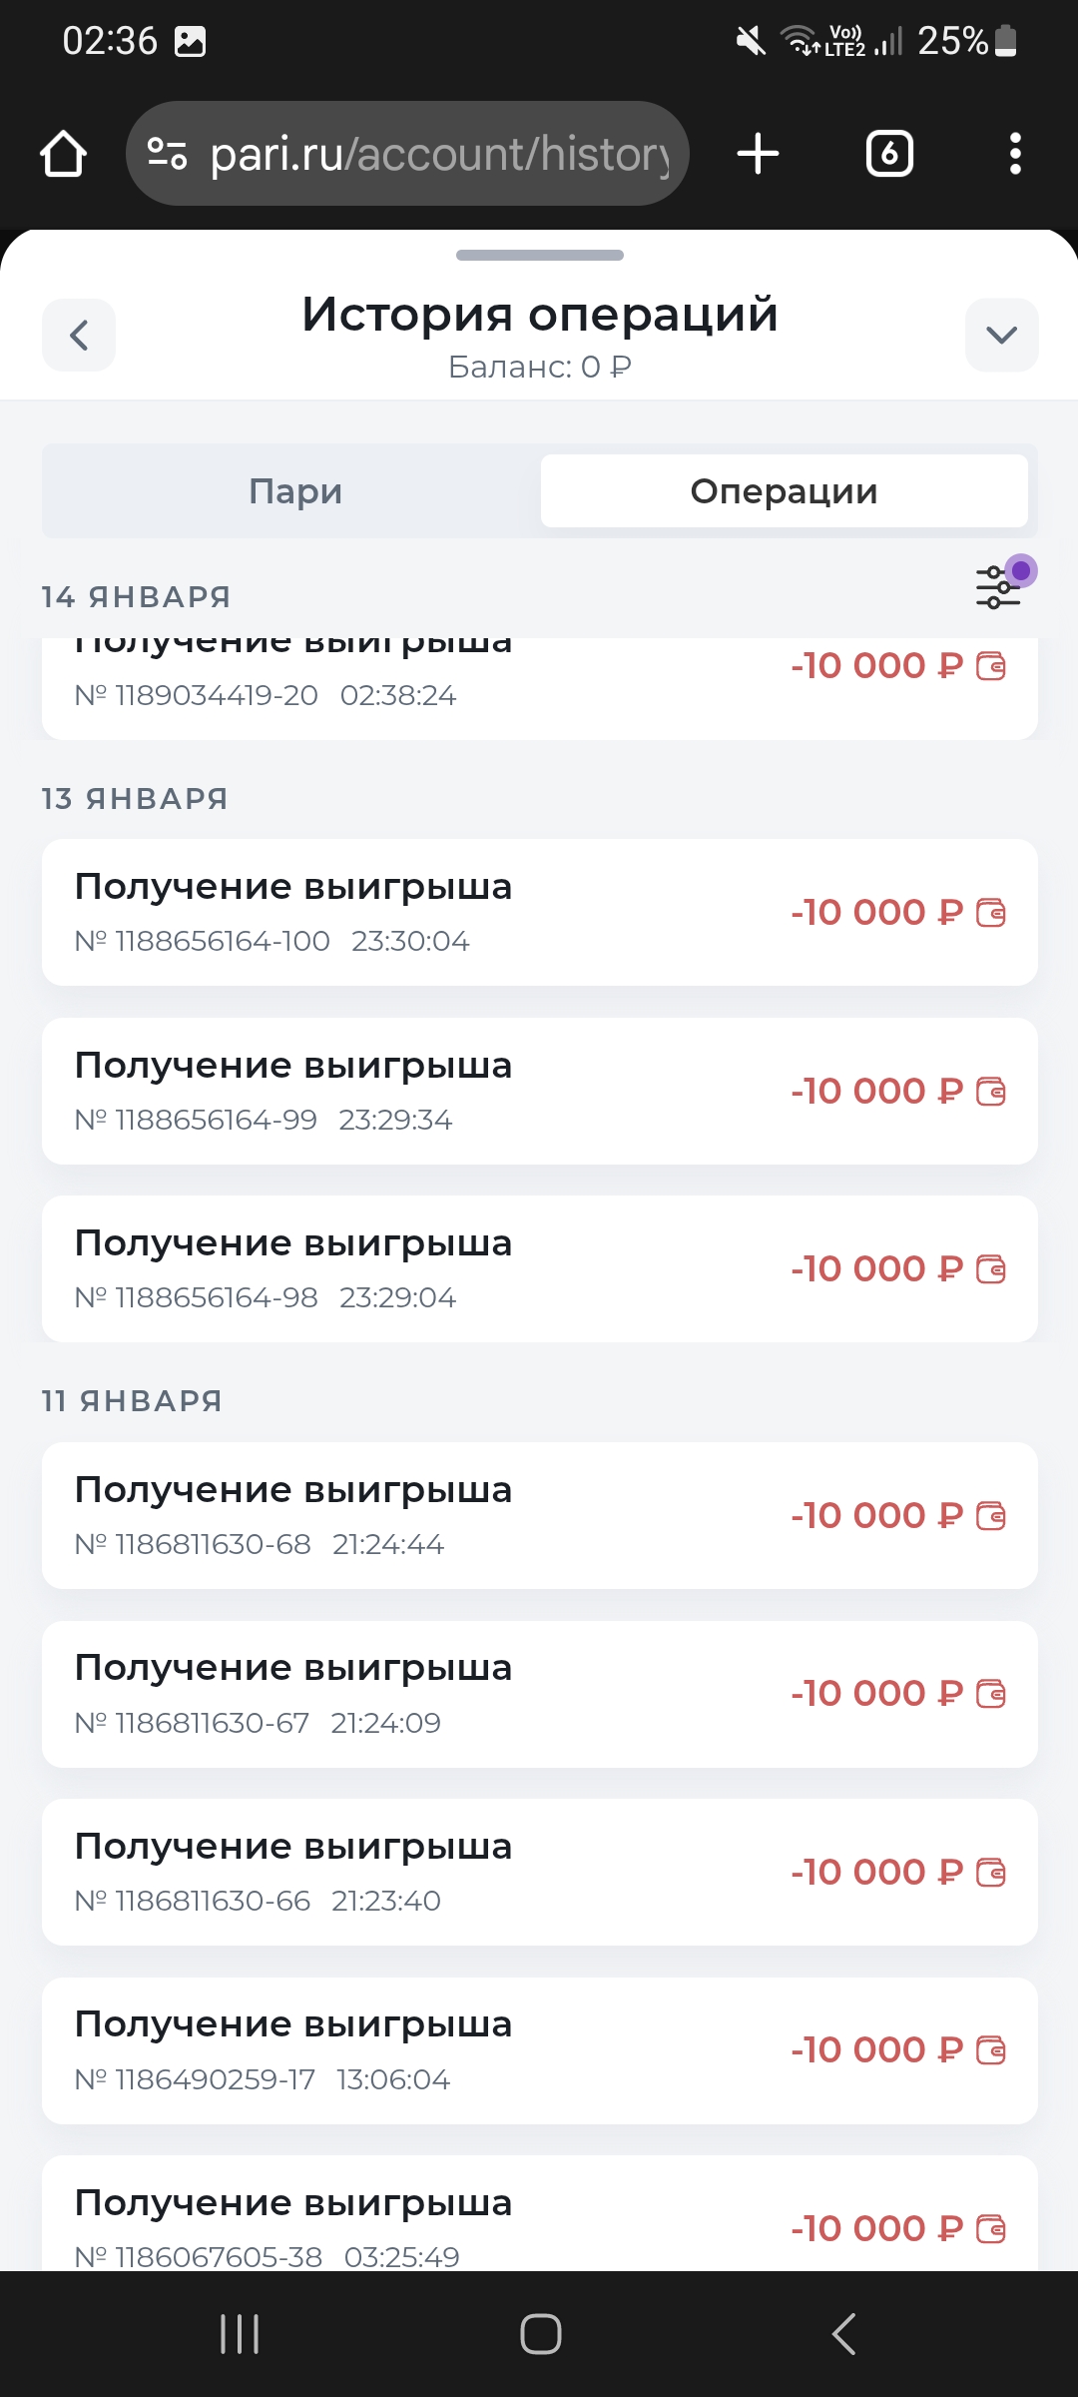The image size is (1078, 2397).
Task: Select the Операции tab
Action: [784, 491]
